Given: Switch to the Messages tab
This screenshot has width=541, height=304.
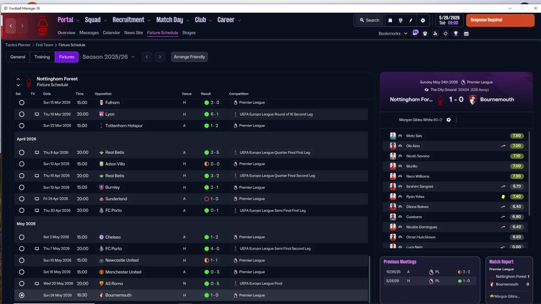Looking at the screenshot, I should tap(89, 33).
